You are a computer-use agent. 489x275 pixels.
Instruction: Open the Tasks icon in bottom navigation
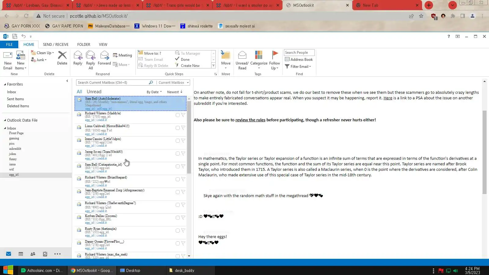[x=45, y=254]
